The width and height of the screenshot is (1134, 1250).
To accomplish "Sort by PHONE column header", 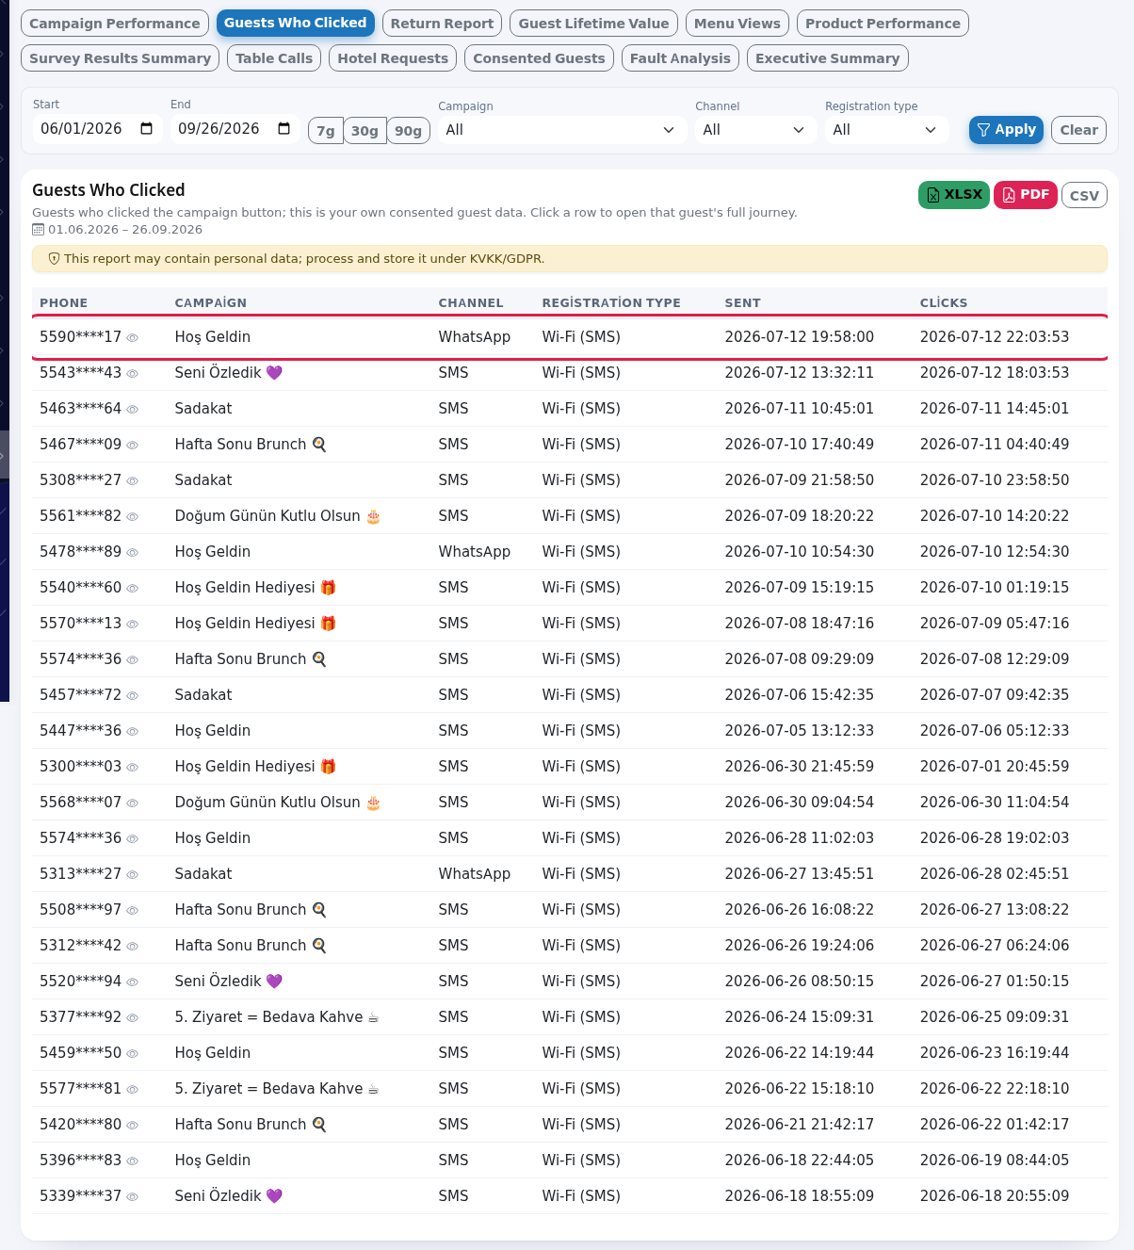I will (x=64, y=303).
